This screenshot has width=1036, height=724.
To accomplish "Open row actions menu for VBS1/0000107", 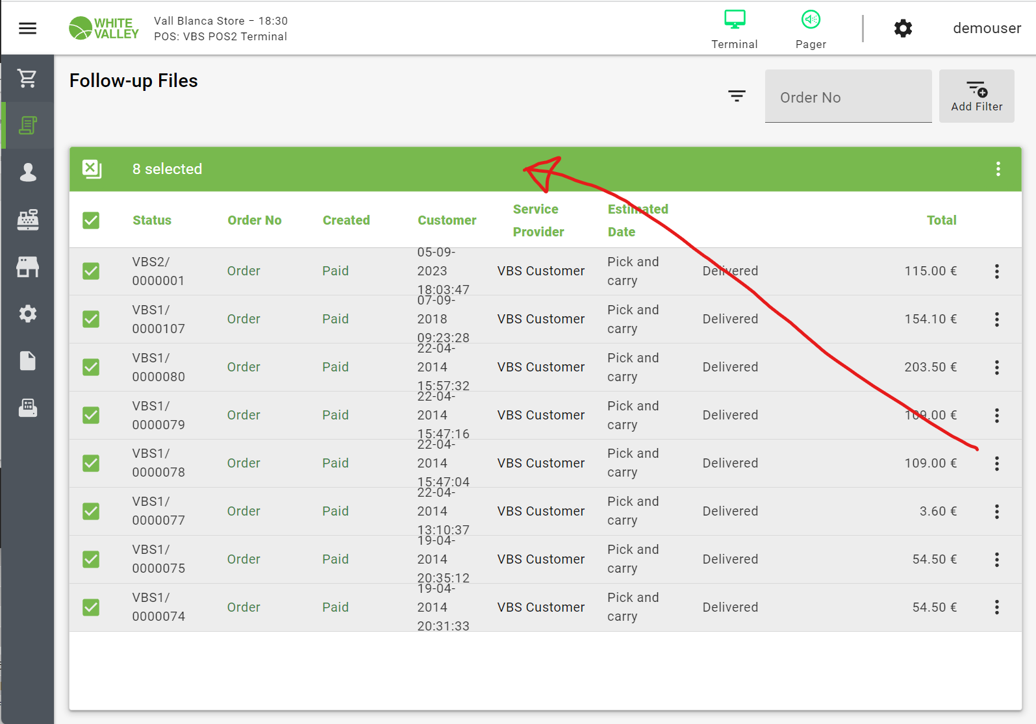I will point(996,319).
